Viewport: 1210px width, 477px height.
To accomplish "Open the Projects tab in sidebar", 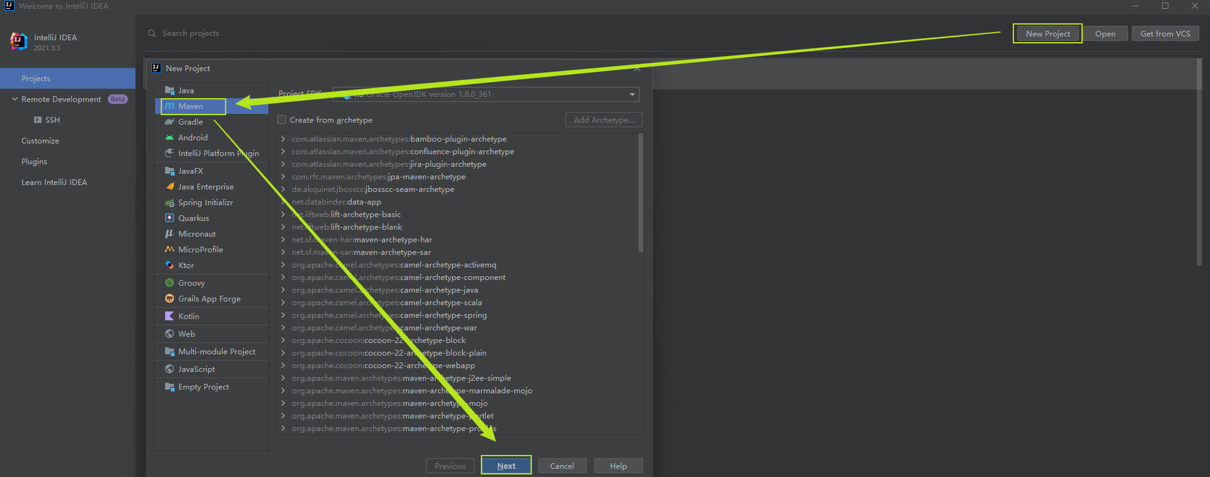I will tap(67, 79).
